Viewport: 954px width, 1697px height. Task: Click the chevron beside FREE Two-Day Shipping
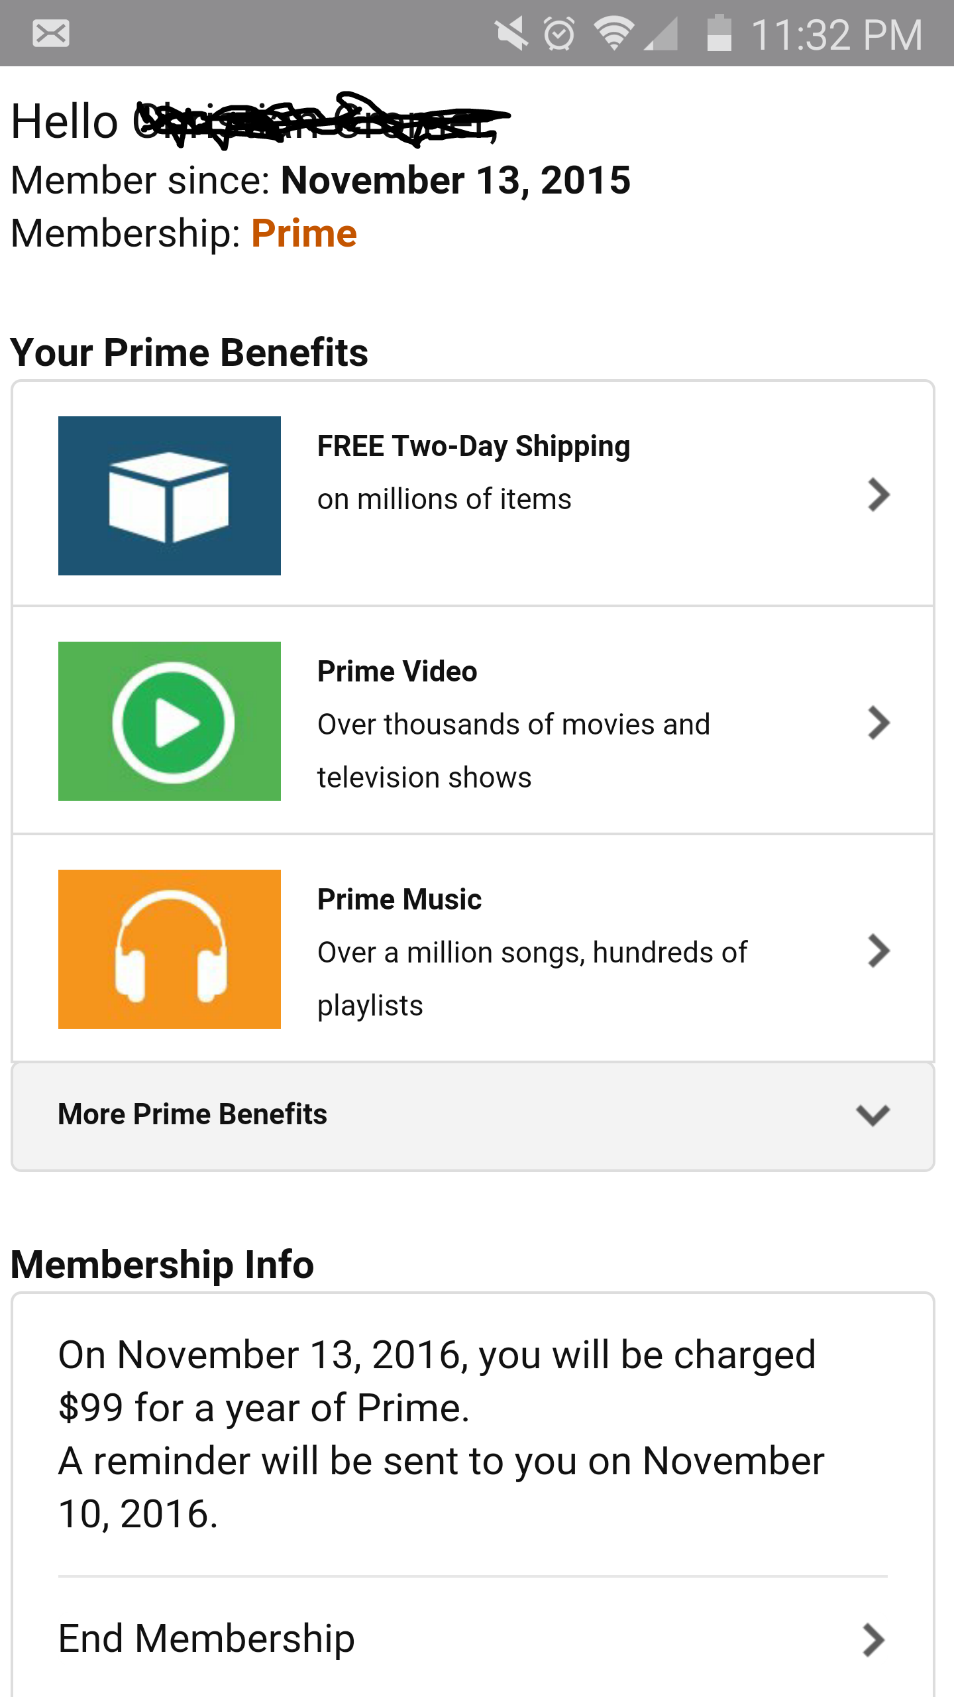coord(878,495)
